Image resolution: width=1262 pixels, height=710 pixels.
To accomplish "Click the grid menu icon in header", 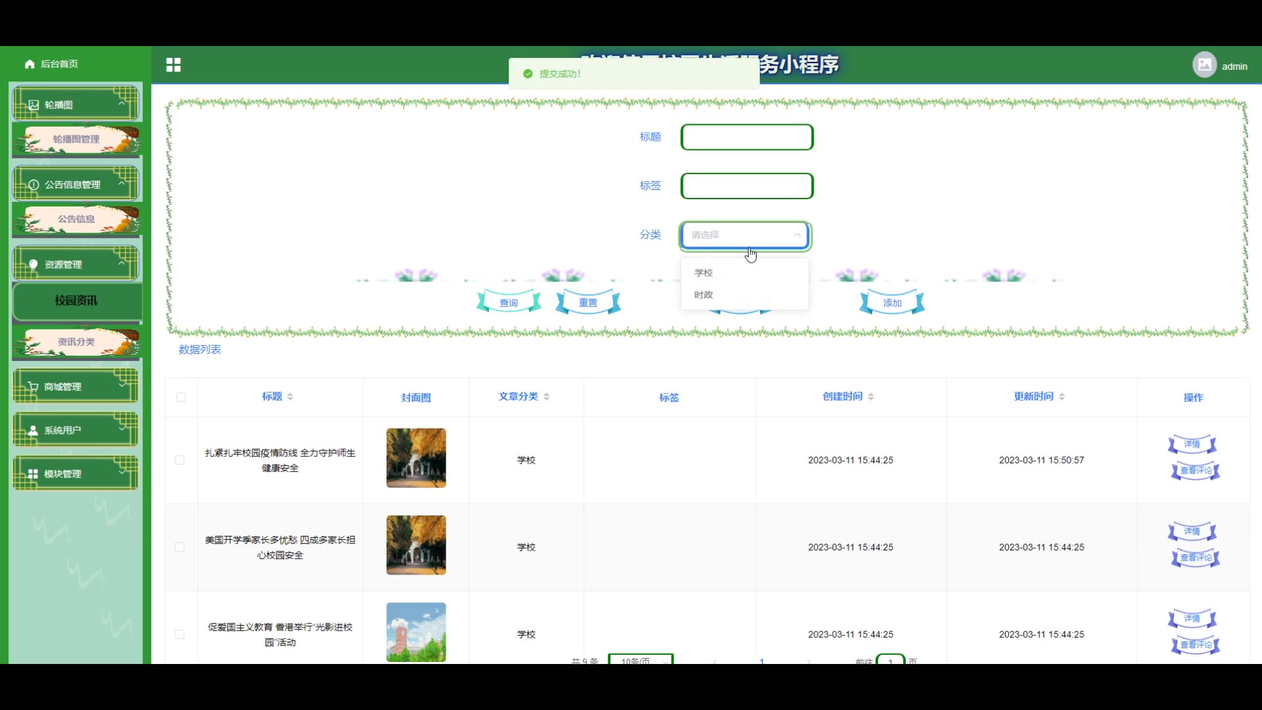I will (174, 65).
